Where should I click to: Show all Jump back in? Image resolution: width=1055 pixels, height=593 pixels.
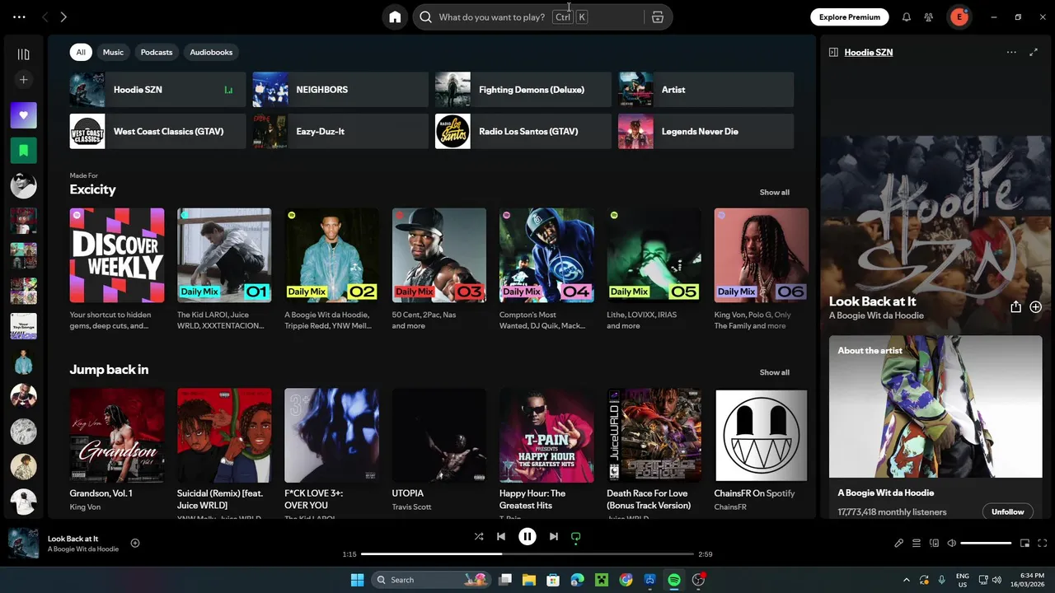coord(774,372)
